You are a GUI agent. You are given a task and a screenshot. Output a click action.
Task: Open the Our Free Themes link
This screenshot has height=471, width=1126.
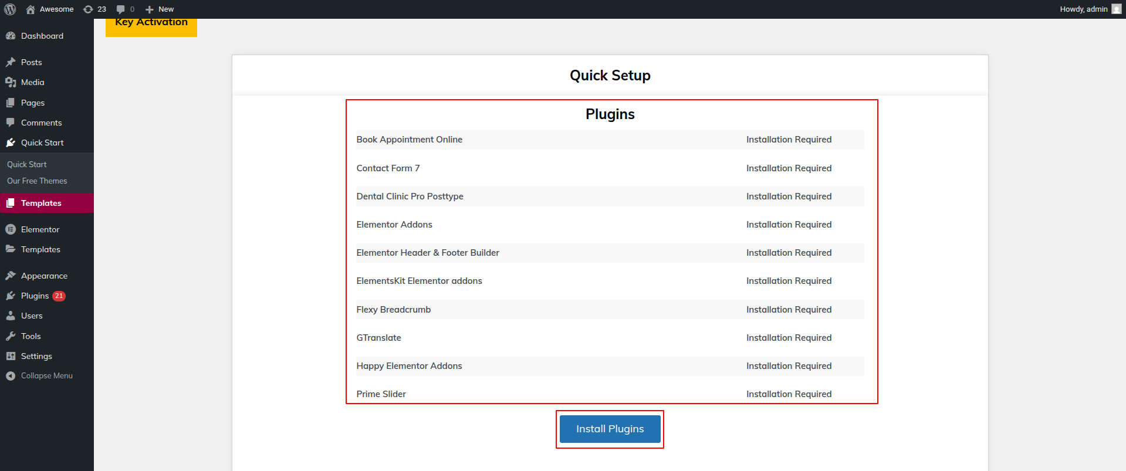coord(37,181)
